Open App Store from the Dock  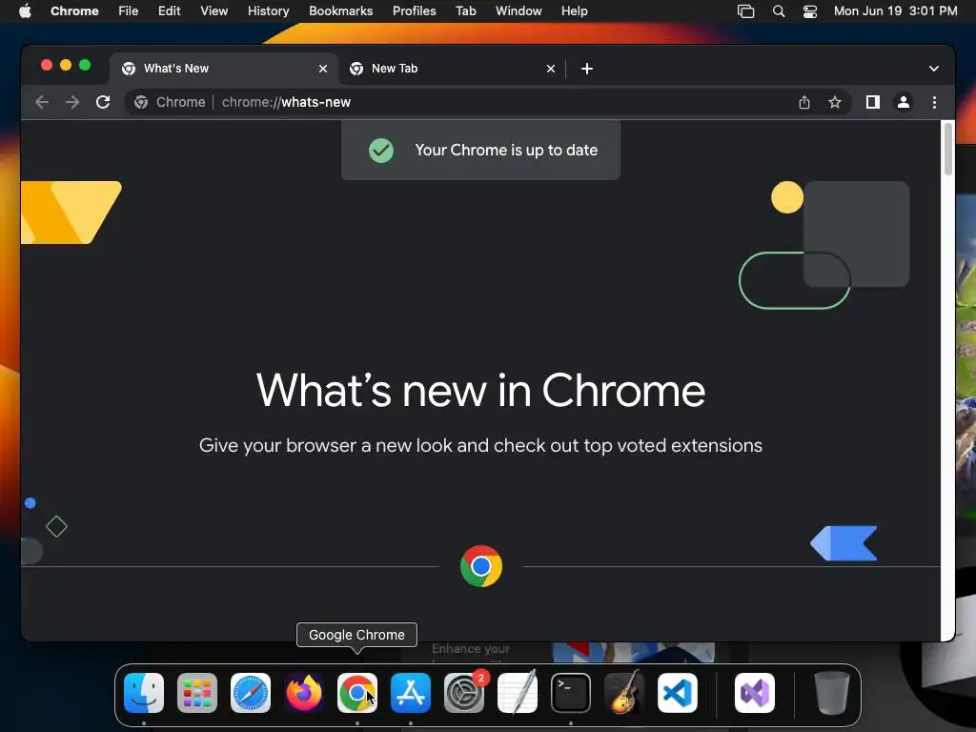coord(411,693)
